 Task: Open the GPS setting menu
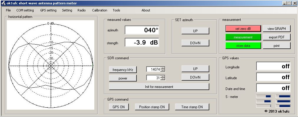tap(48, 10)
